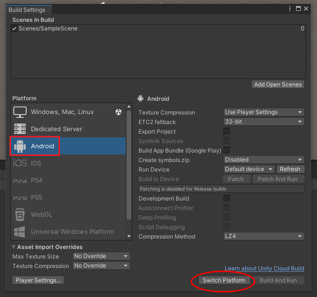Toggle the Script Debugging checkbox
The image size is (317, 297).
coord(227,227)
